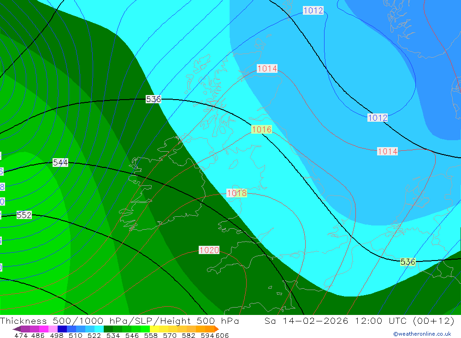Screen dimensions: 461x338
Task: Click the weatheronline.co.uk copyright link
Action: (x=422, y=334)
